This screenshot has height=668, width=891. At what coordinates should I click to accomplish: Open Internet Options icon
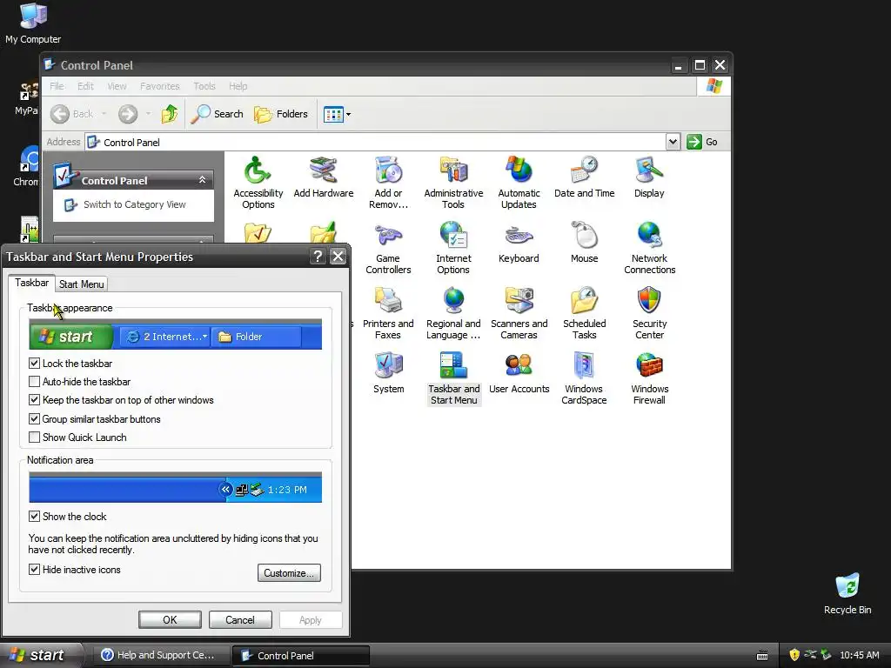[453, 248]
